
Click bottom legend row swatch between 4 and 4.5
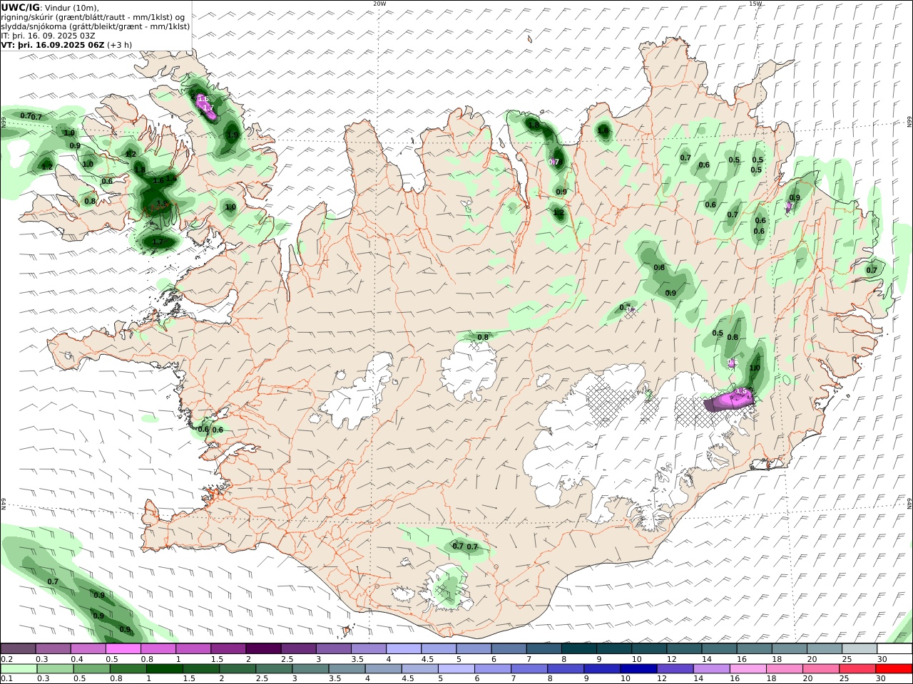coord(383,669)
